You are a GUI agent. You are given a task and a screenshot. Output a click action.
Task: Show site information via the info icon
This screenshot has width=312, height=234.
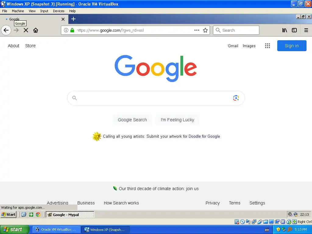(66, 30)
